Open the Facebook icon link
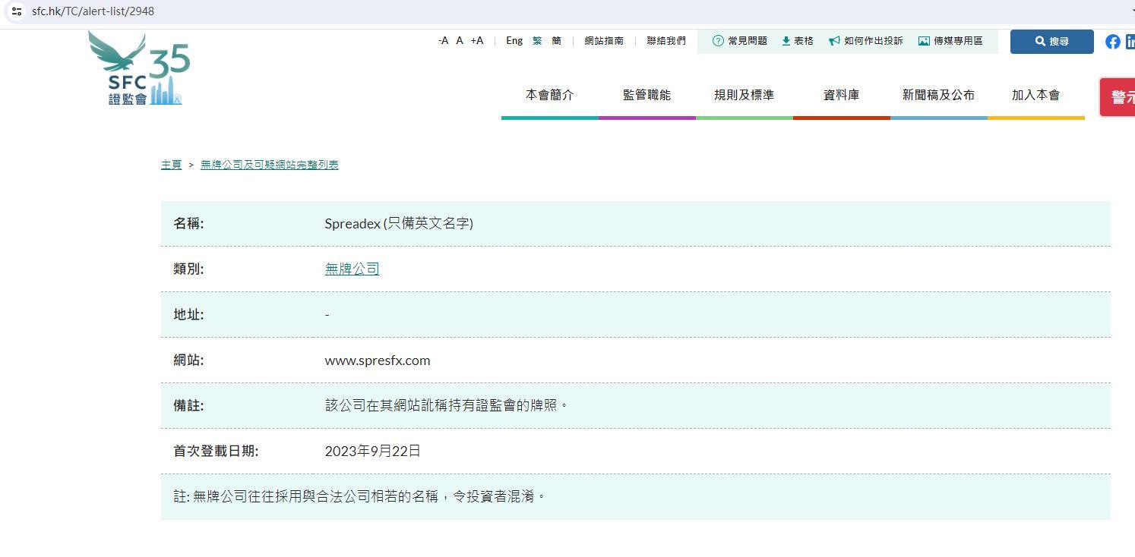Viewport: 1135px width, 557px height. click(1112, 42)
